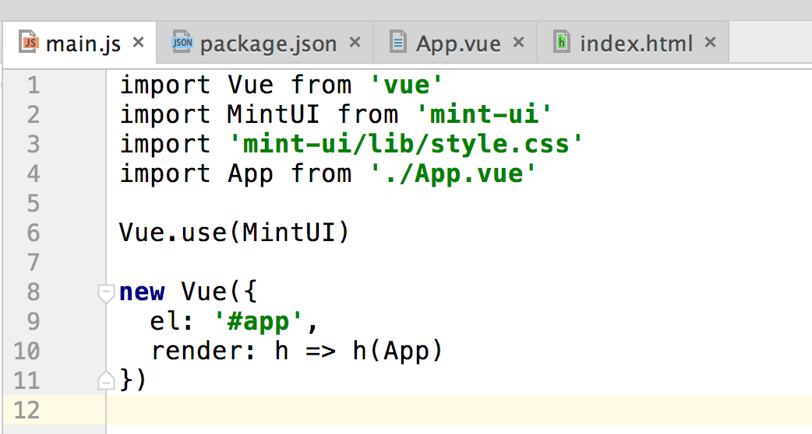
Task: Click line number 9 in the gutter
Action: 34,322
